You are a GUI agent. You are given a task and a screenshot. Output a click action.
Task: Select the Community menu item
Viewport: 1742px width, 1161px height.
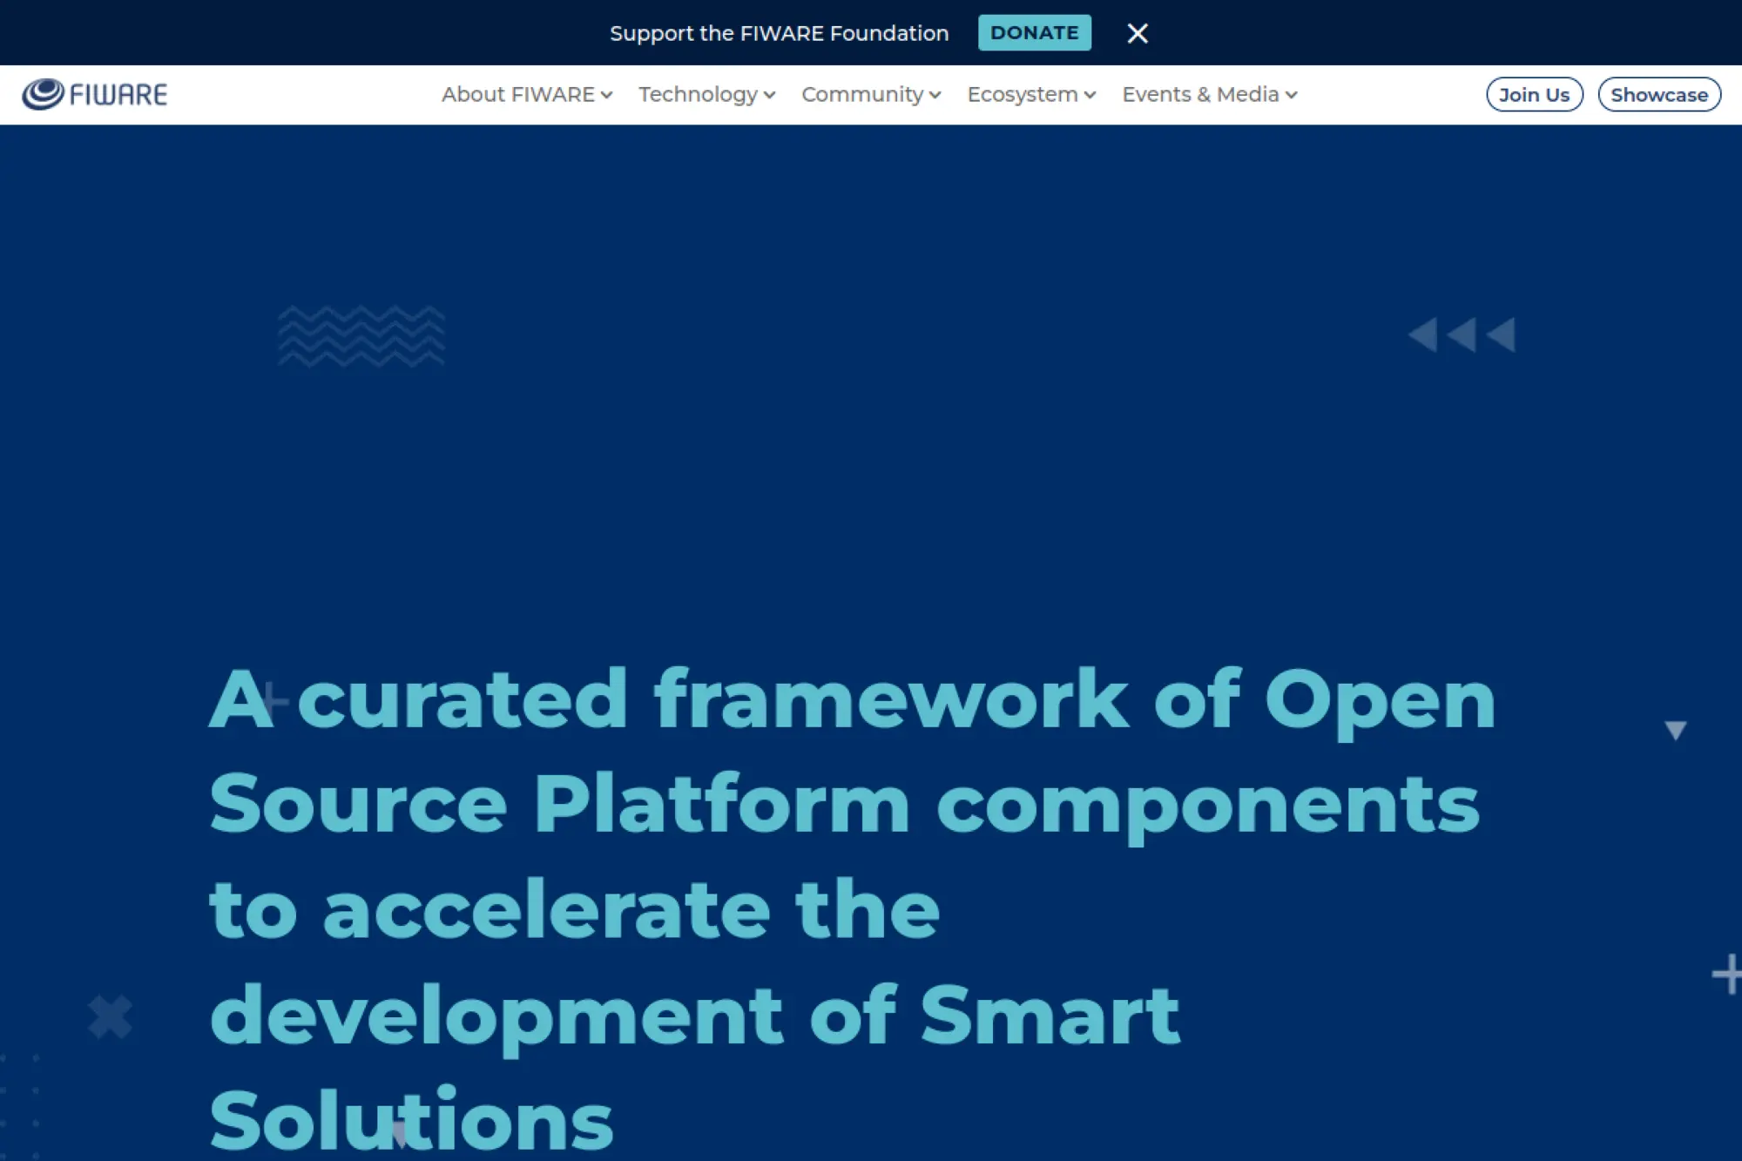[x=862, y=95]
